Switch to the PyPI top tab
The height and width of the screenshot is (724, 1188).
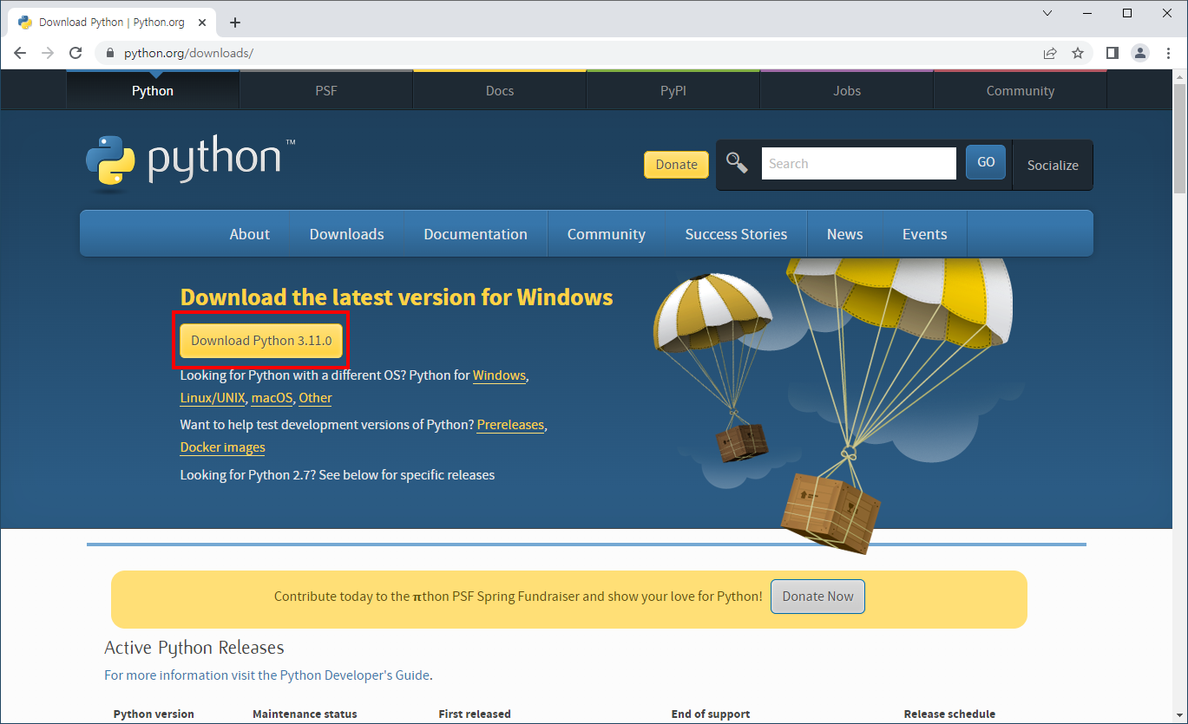pyautogui.click(x=673, y=90)
